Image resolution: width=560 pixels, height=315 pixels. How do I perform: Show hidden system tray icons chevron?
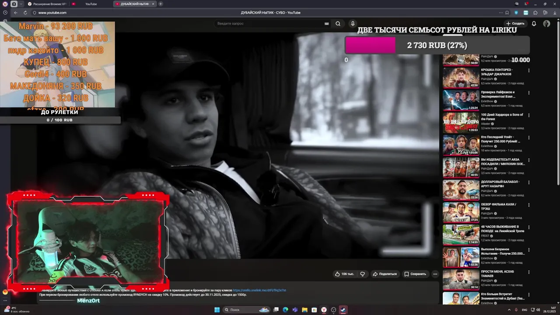point(509,310)
